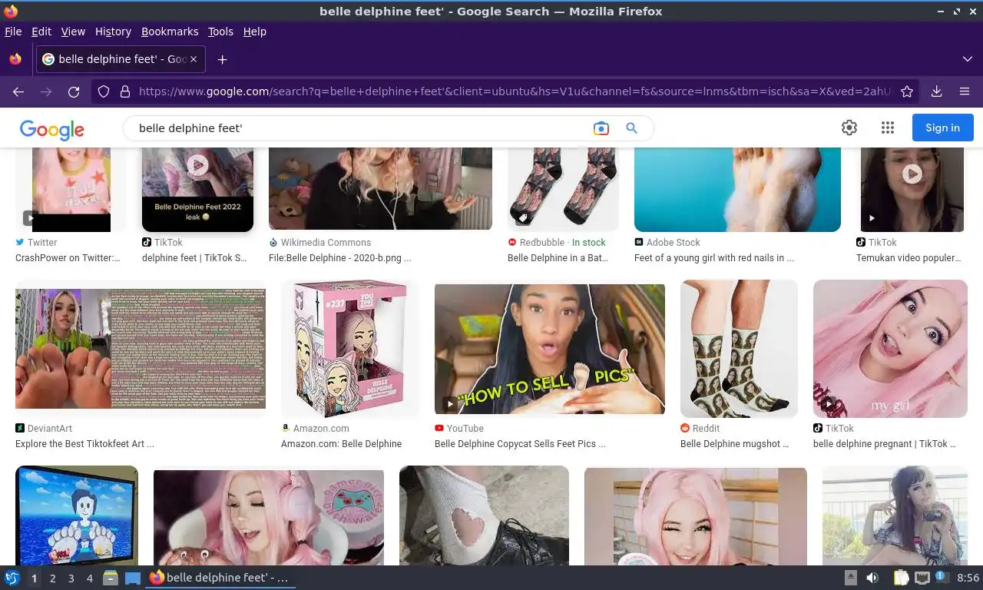Activate the Firefox window taskbar button
Image resolution: width=983 pixels, height=590 pixels.
220,578
